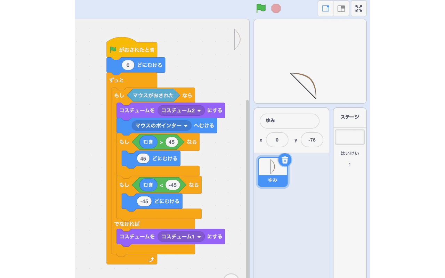445x278 pixels.
Task: Open the マウスのポインター target dropdown
Action: (162, 125)
